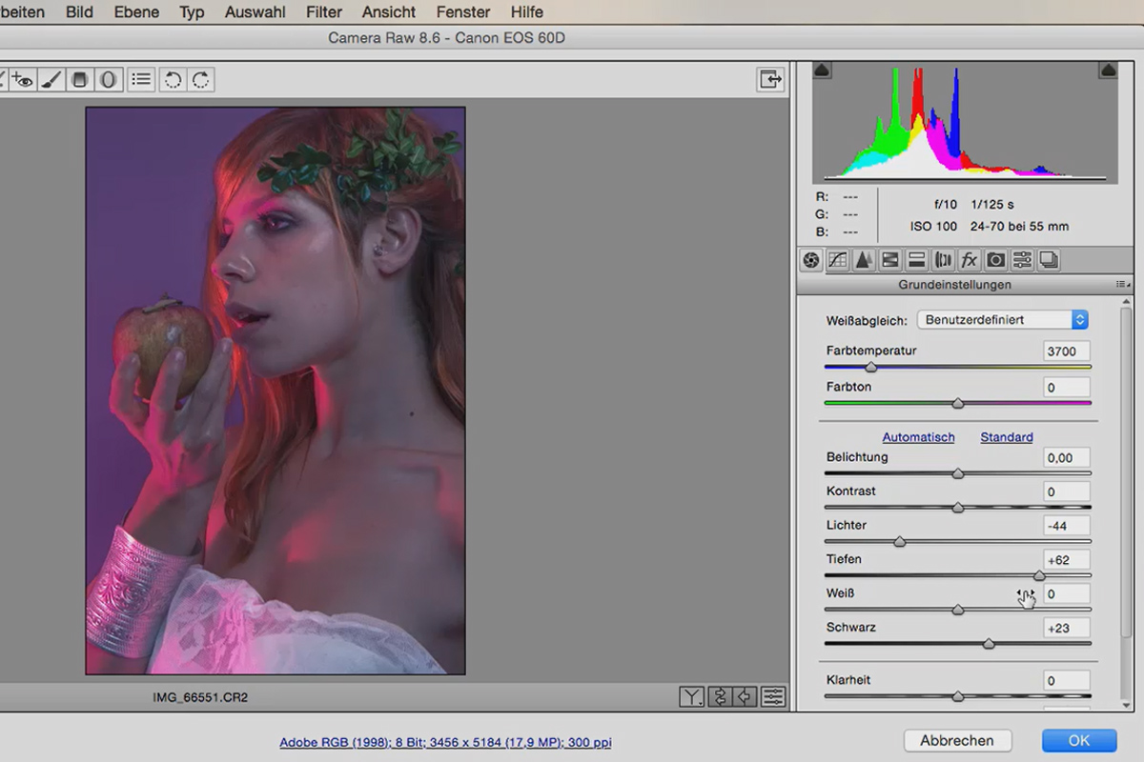Open the Tone Curve panel tab

tap(838, 260)
